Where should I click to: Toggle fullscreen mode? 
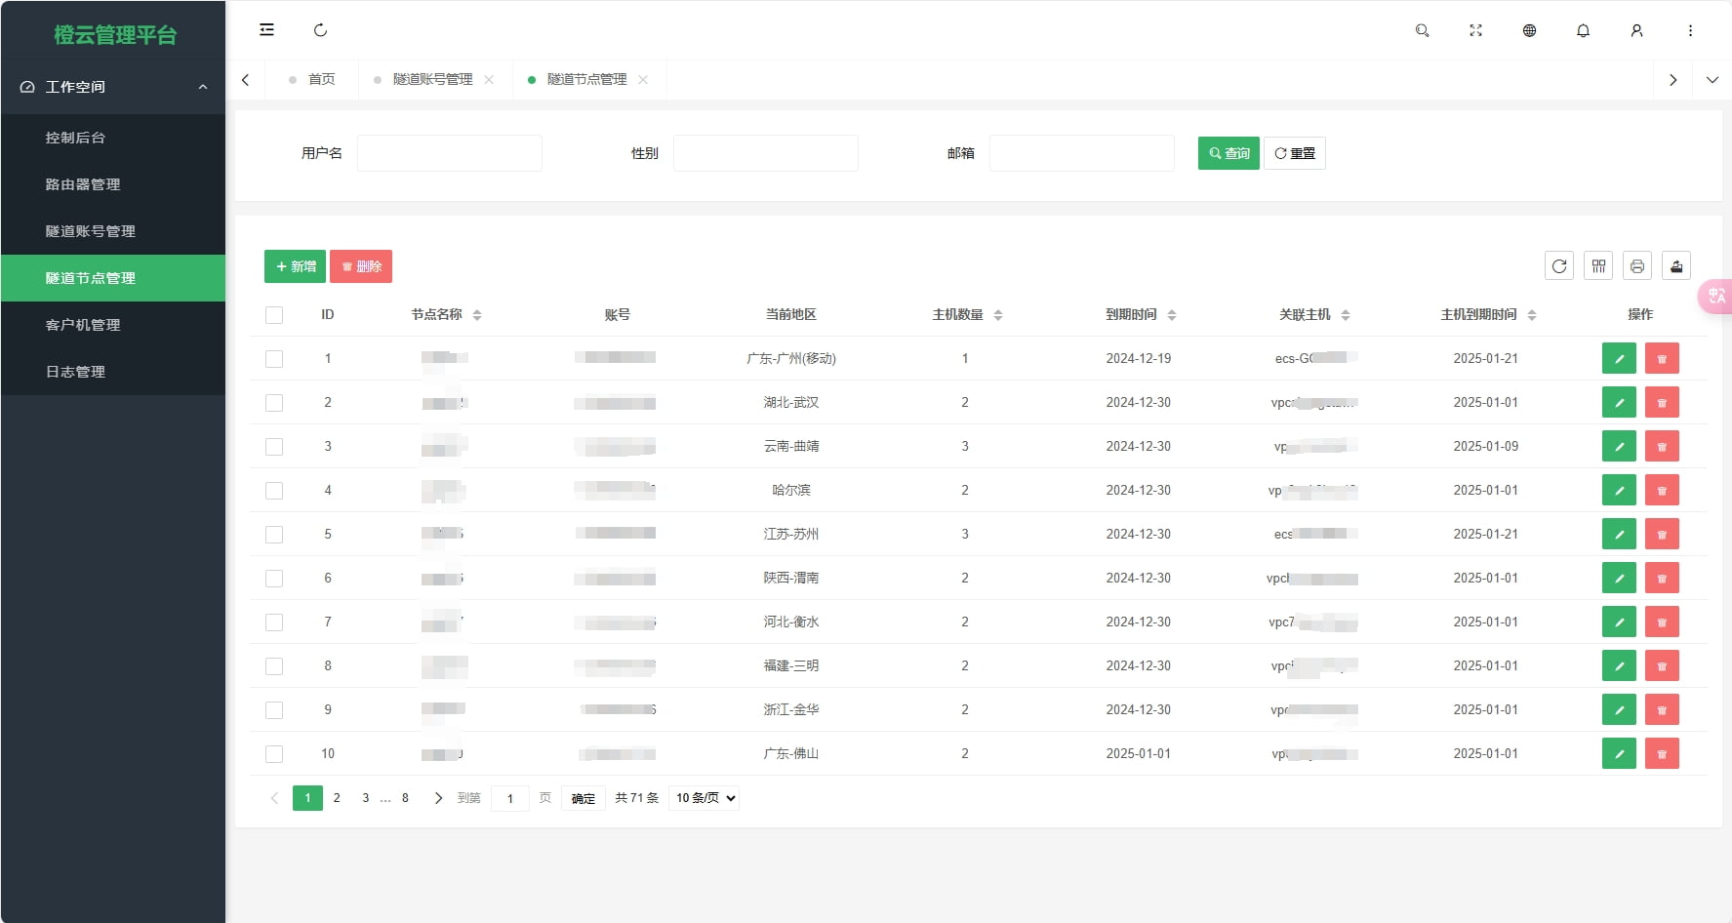(x=1475, y=30)
